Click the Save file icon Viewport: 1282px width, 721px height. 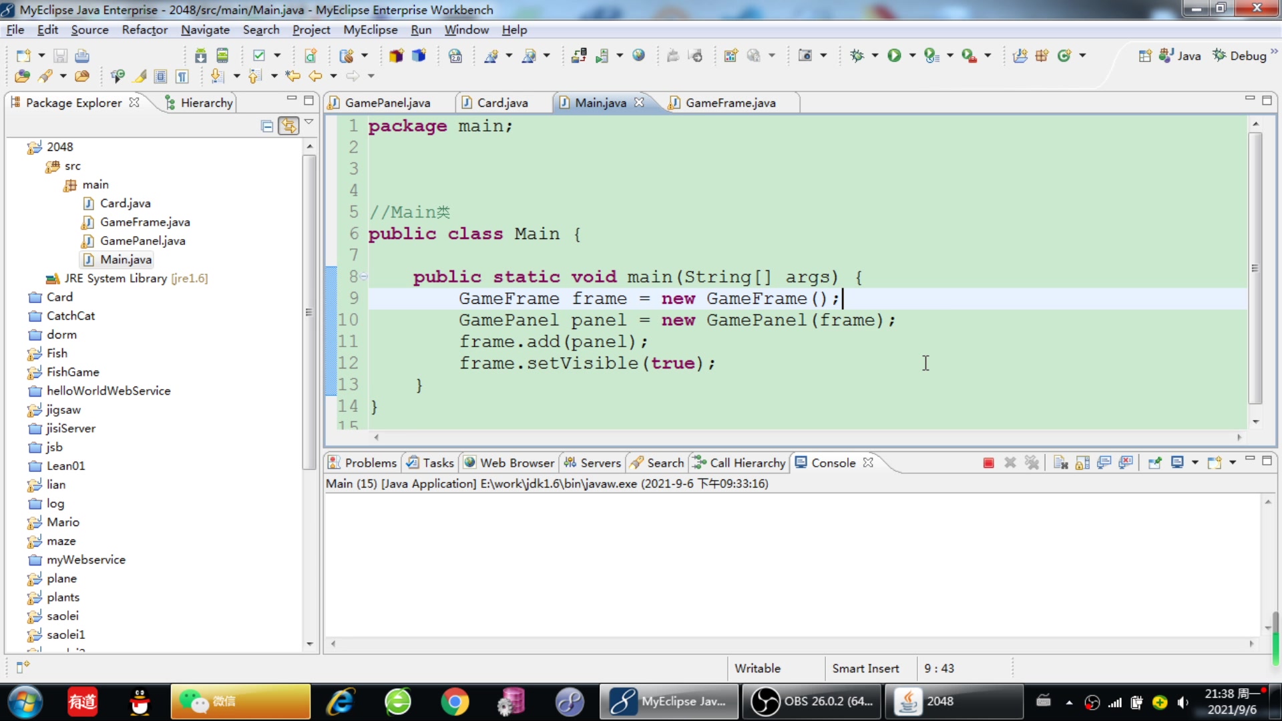(x=58, y=55)
